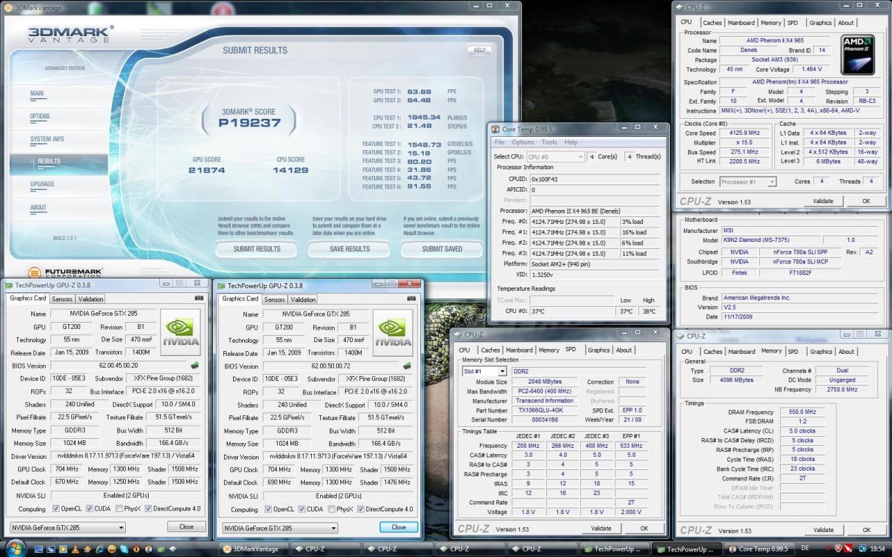The image size is (892, 557).
Task: Click Validate in the CPU-Z SPD window
Action: click(x=601, y=528)
